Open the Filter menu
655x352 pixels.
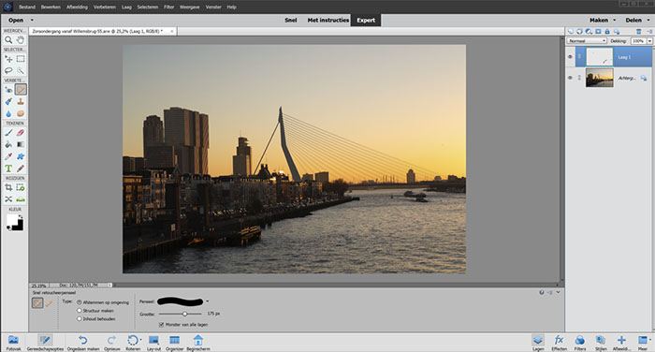point(168,7)
